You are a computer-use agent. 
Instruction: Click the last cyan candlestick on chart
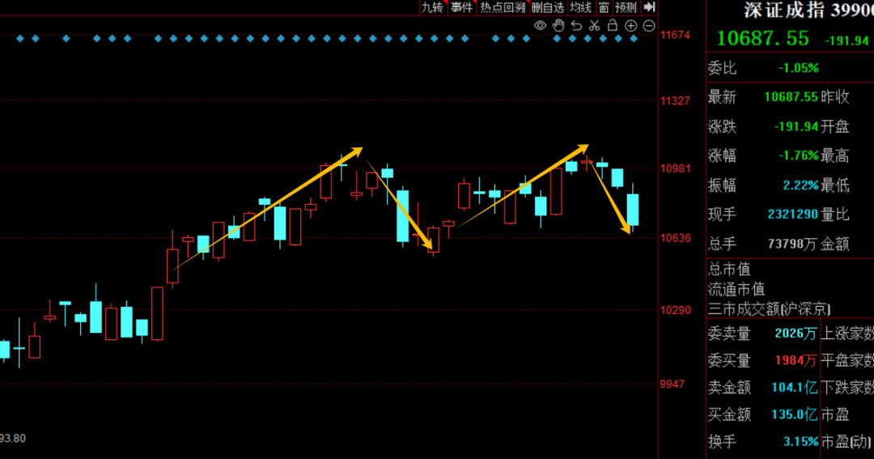pos(633,210)
